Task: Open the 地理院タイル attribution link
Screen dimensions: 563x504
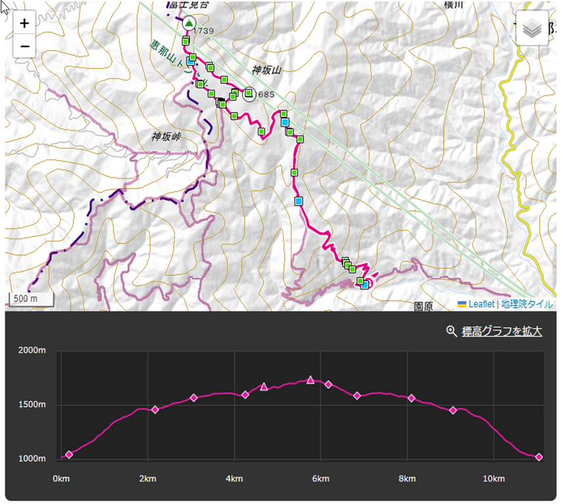Action: click(527, 304)
